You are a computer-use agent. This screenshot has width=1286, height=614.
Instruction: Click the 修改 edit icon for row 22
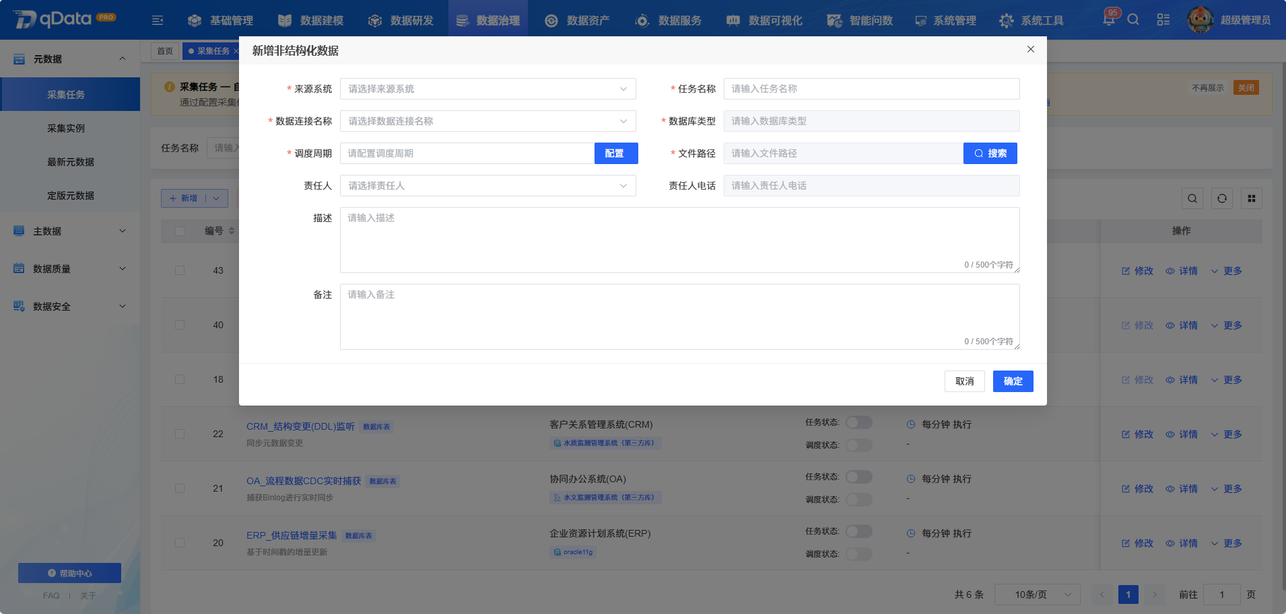[x=1126, y=434]
